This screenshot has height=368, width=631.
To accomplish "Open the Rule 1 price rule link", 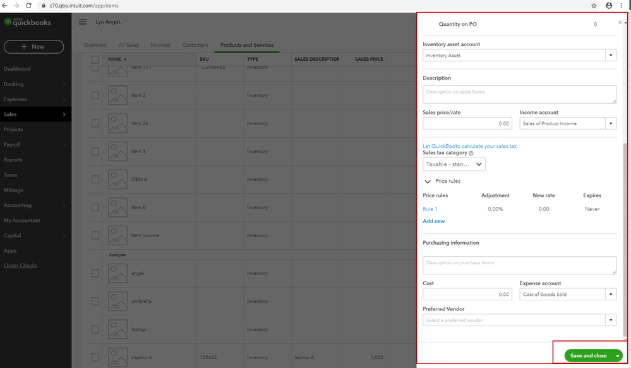I will click(430, 209).
